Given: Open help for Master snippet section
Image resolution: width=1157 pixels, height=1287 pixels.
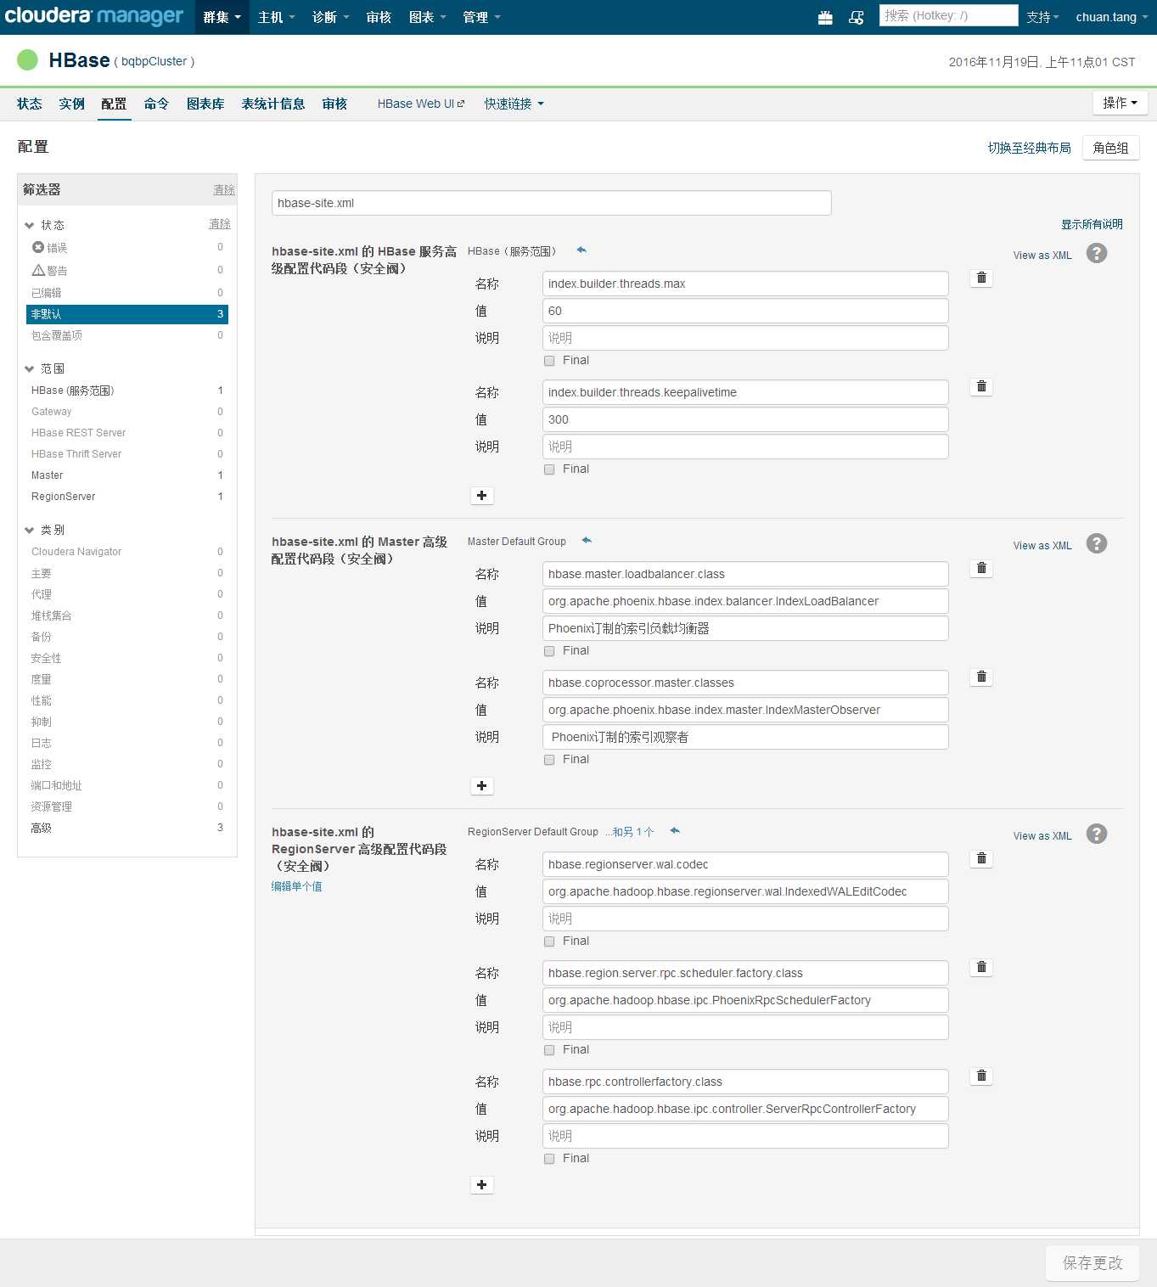Looking at the screenshot, I should [x=1097, y=543].
